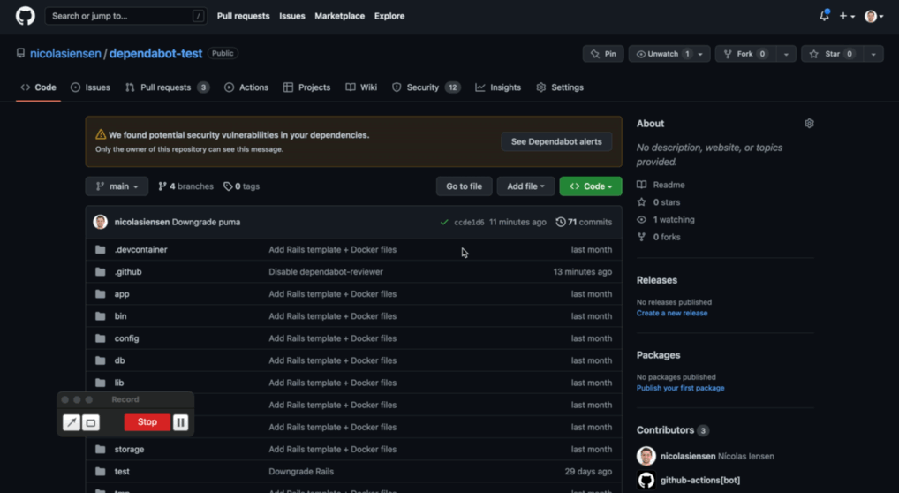
Task: View the 0 tags link
Action: point(241,186)
